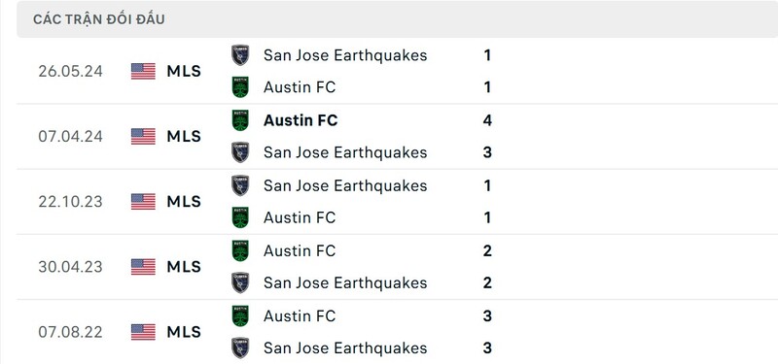Open San Jose Earthquakes name in 26.05.24 match
Screen dimensions: 778x364
pos(345,55)
